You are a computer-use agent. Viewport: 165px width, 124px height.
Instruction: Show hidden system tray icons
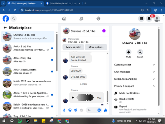click(x=136, y=121)
